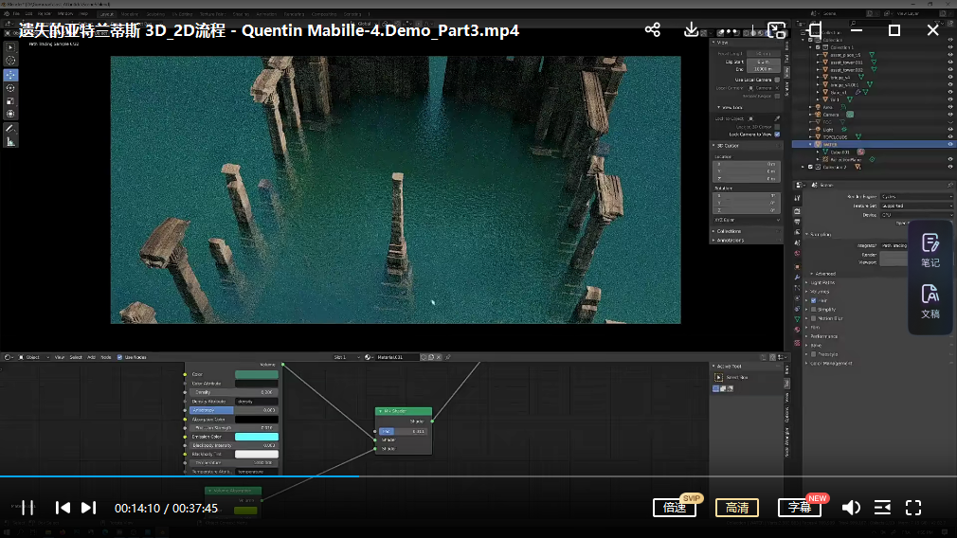Adjust the Anisotropy slider in volume node
Screen dimensions: 957x538
(234, 410)
